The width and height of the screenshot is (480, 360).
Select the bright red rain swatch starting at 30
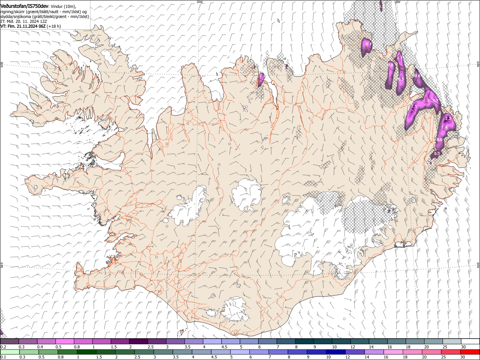[x=470, y=352]
